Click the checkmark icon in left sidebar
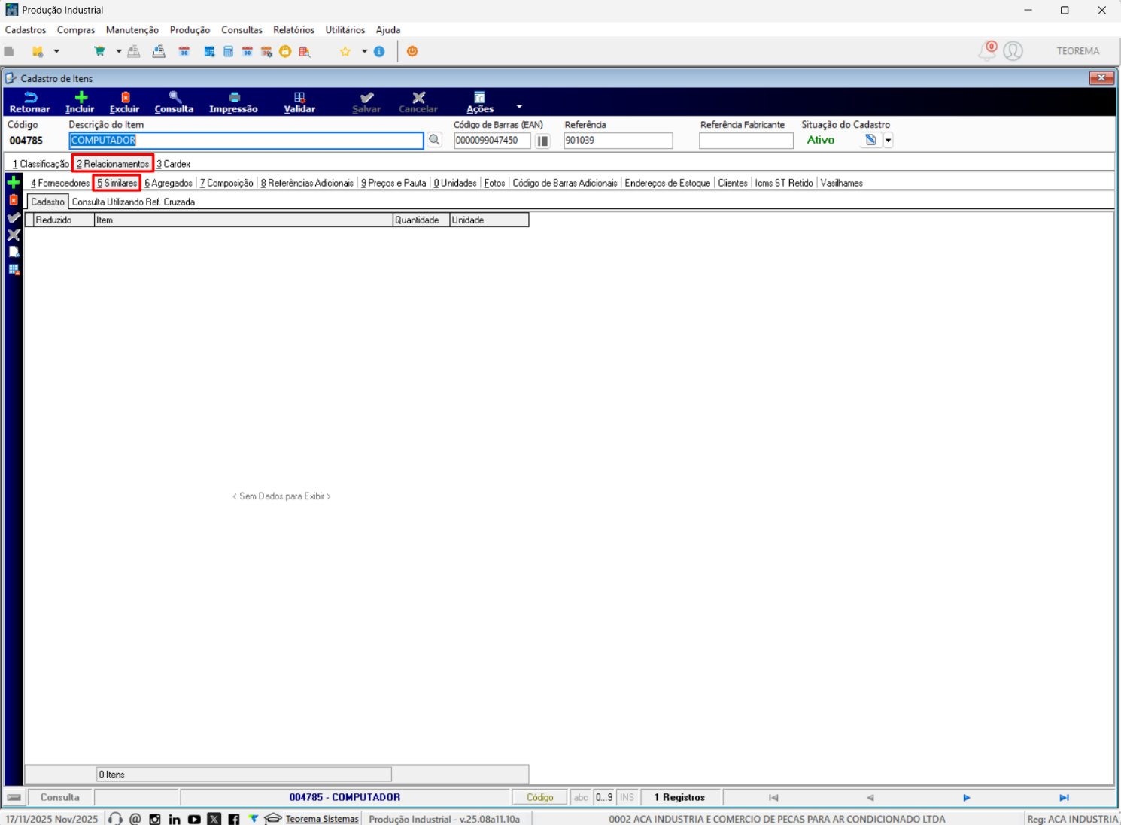The width and height of the screenshot is (1121, 825). coord(14,217)
